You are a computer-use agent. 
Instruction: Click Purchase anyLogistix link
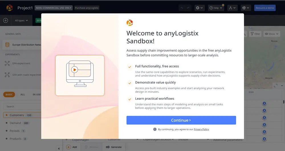[x=87, y=8]
